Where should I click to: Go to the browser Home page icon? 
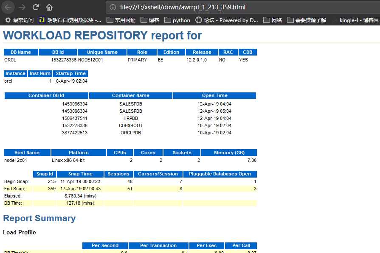pyautogui.click(x=49, y=7)
